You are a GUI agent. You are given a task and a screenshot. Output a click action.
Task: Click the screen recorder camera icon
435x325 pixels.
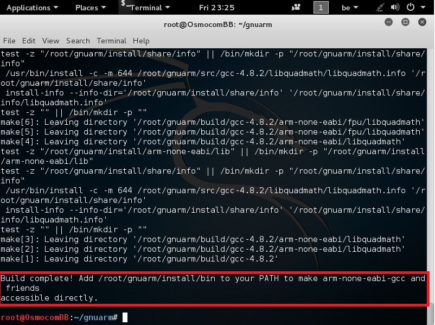pos(296,7)
